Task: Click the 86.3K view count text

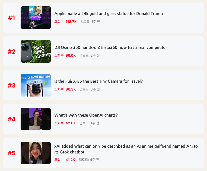Action: pyautogui.click(x=65, y=89)
